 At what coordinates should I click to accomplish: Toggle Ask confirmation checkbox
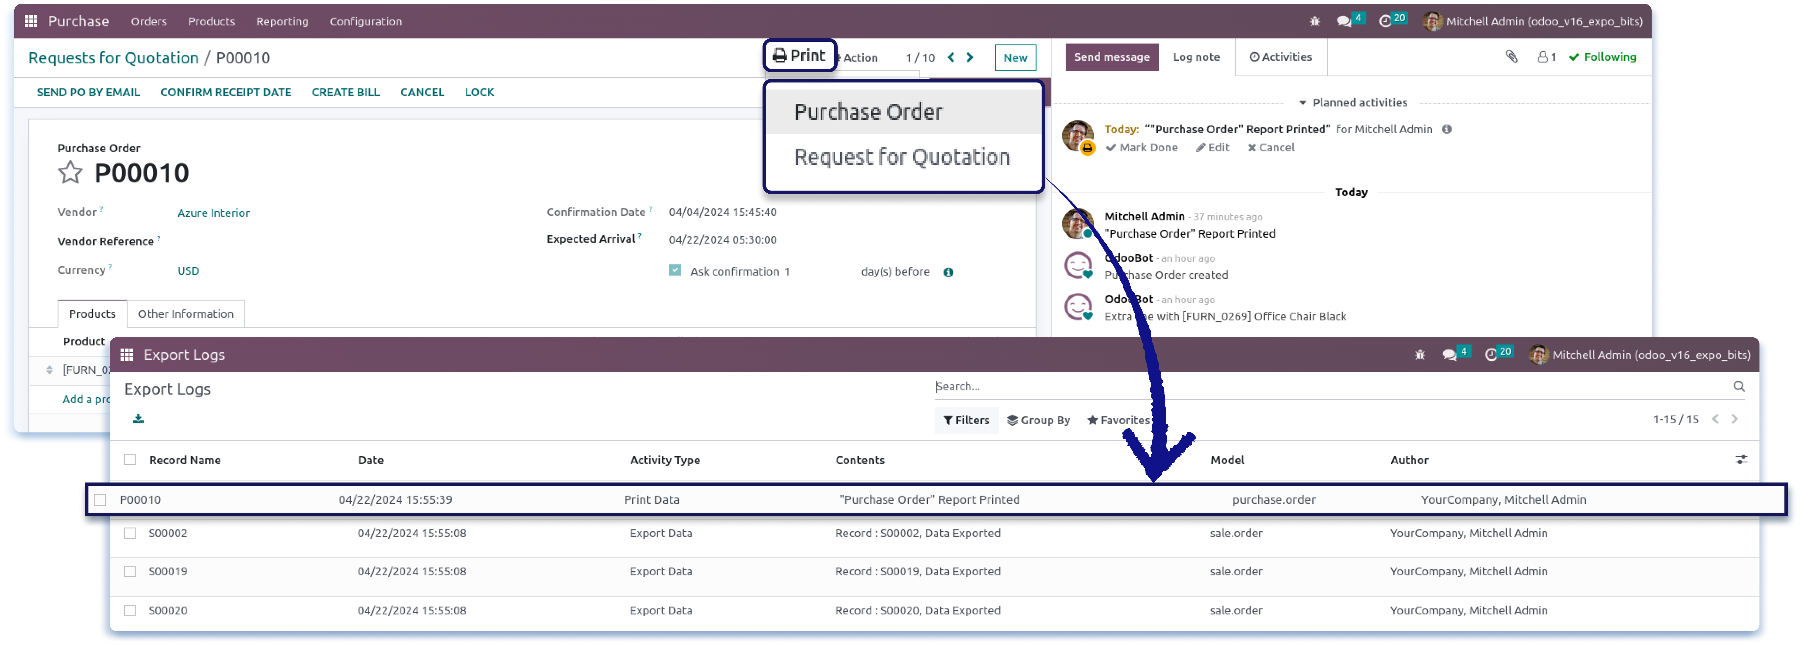tap(674, 270)
